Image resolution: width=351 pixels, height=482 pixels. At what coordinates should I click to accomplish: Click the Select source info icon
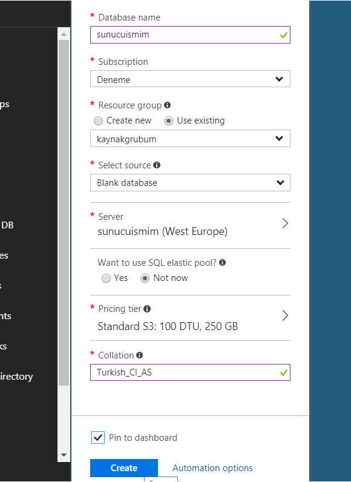[x=157, y=165]
